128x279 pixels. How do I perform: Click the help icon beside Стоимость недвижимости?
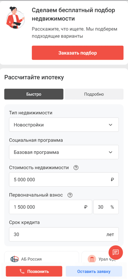[76, 168]
